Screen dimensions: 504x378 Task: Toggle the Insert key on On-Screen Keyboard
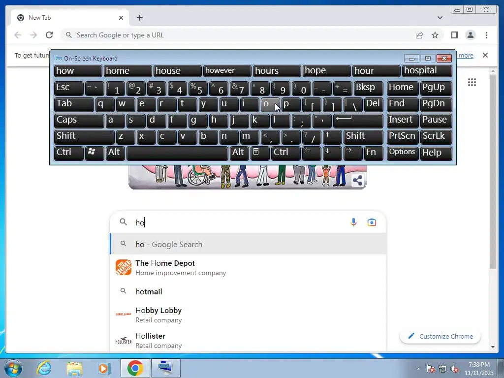tap(403, 121)
